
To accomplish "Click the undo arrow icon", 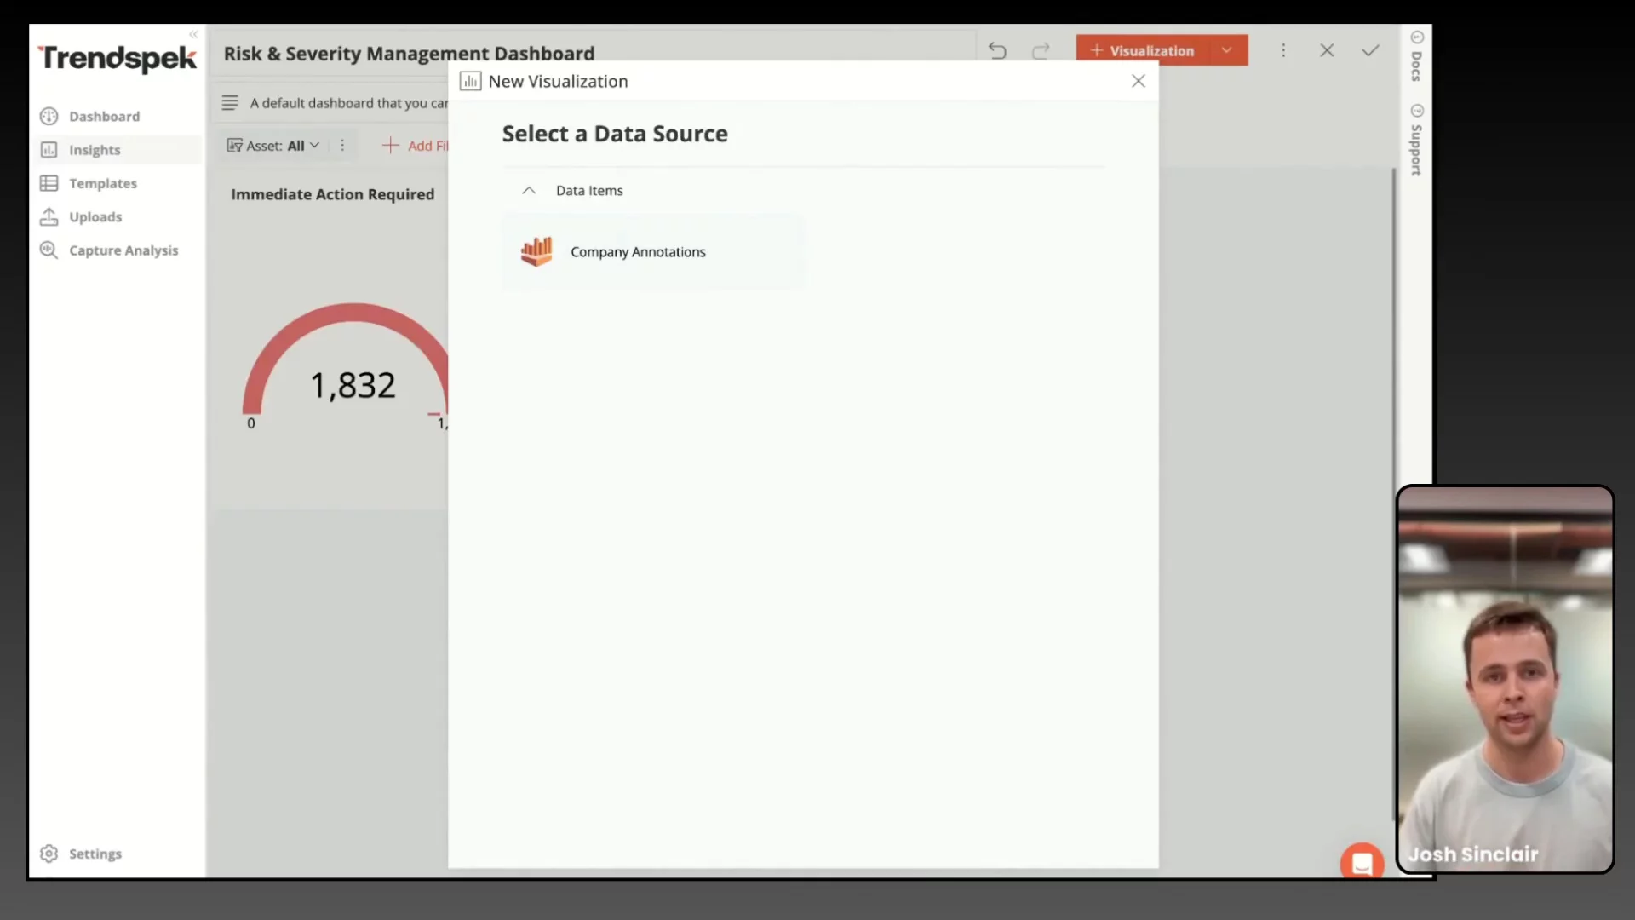I will [x=997, y=51].
